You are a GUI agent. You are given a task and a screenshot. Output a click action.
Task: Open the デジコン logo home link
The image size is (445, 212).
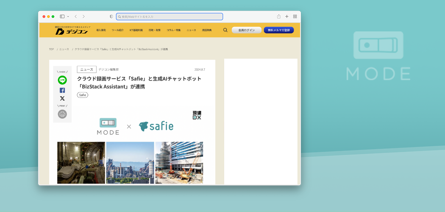tap(72, 31)
